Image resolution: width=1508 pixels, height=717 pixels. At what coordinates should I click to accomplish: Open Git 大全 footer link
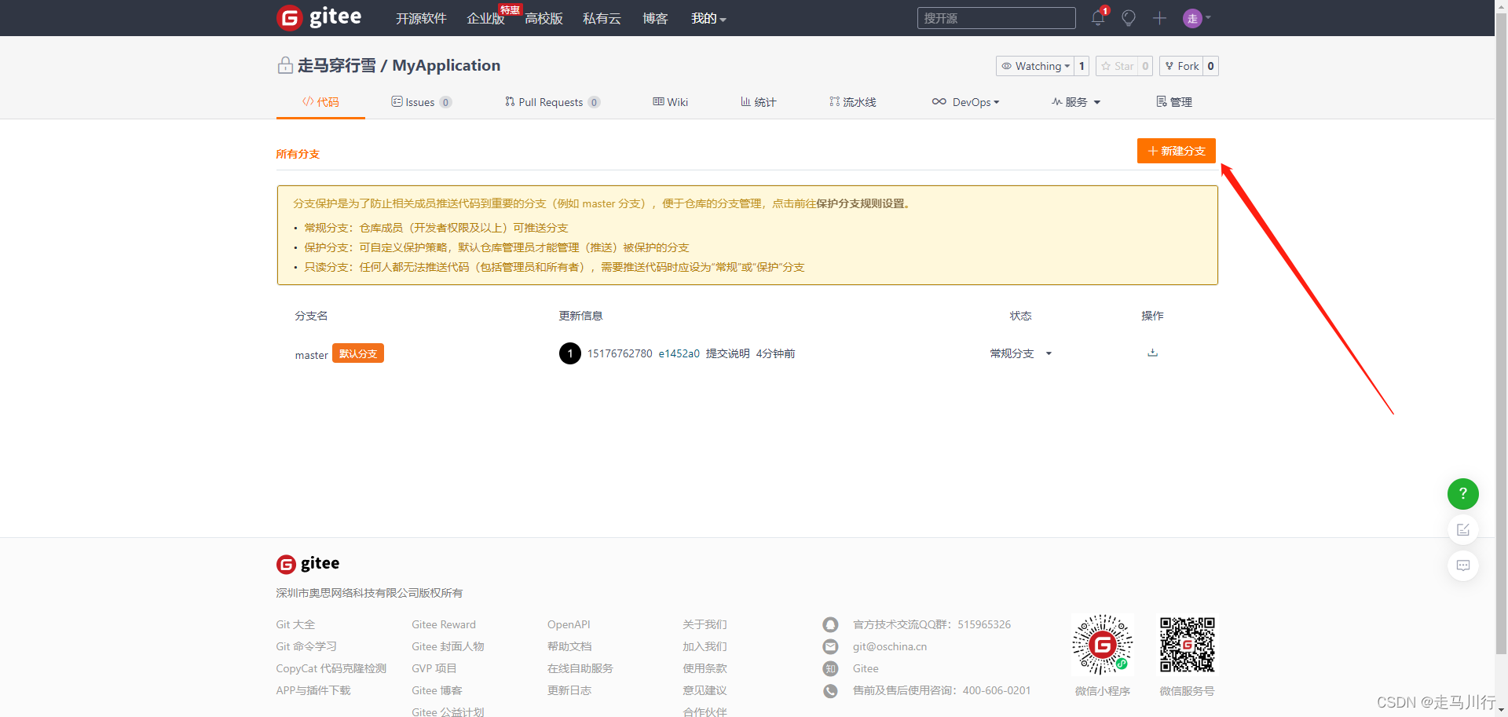click(x=295, y=624)
